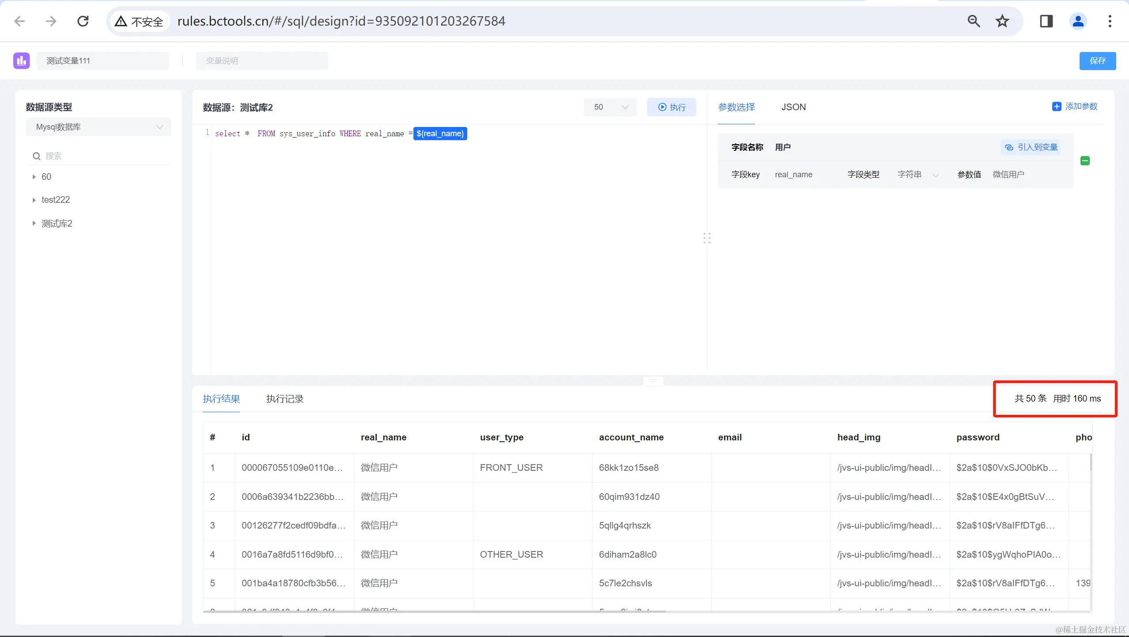Open the Chrome three-dot menu
1129x637 pixels.
pos(1110,21)
